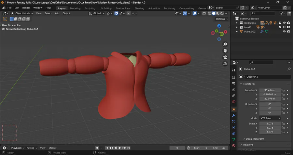Image resolution: width=293 pixels, height=155 pixels.
Task: Click the pan view hand gizmo
Action: [225, 51]
